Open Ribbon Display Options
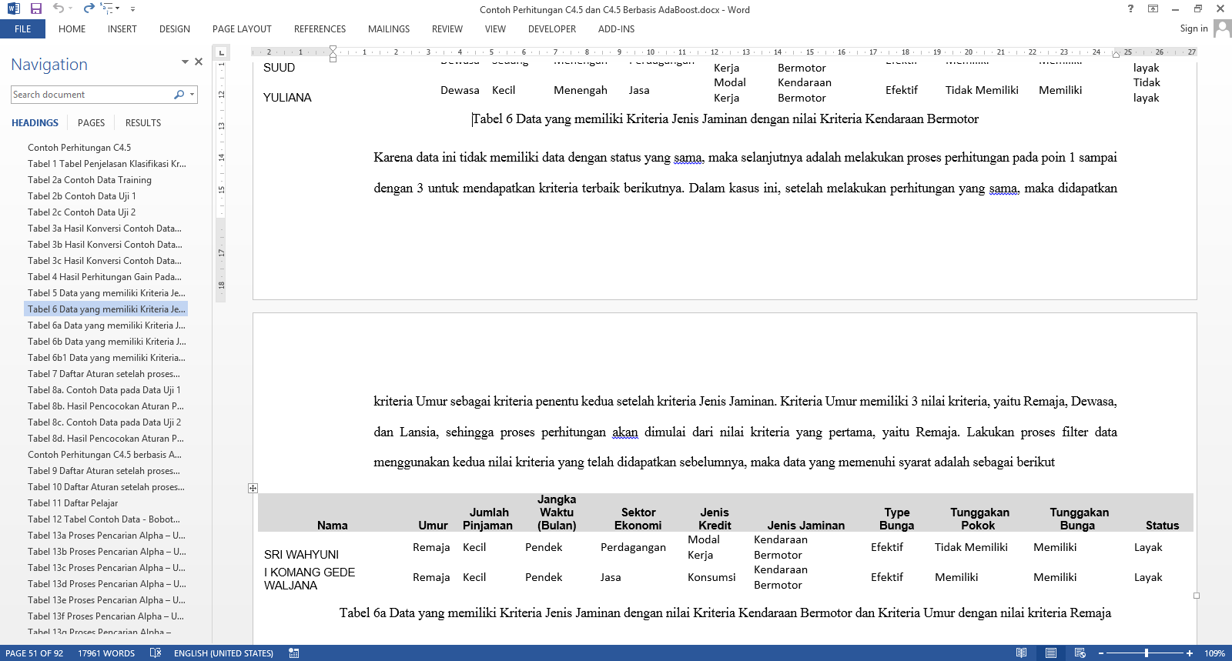Viewport: 1232px width, 661px height. coord(1153,8)
